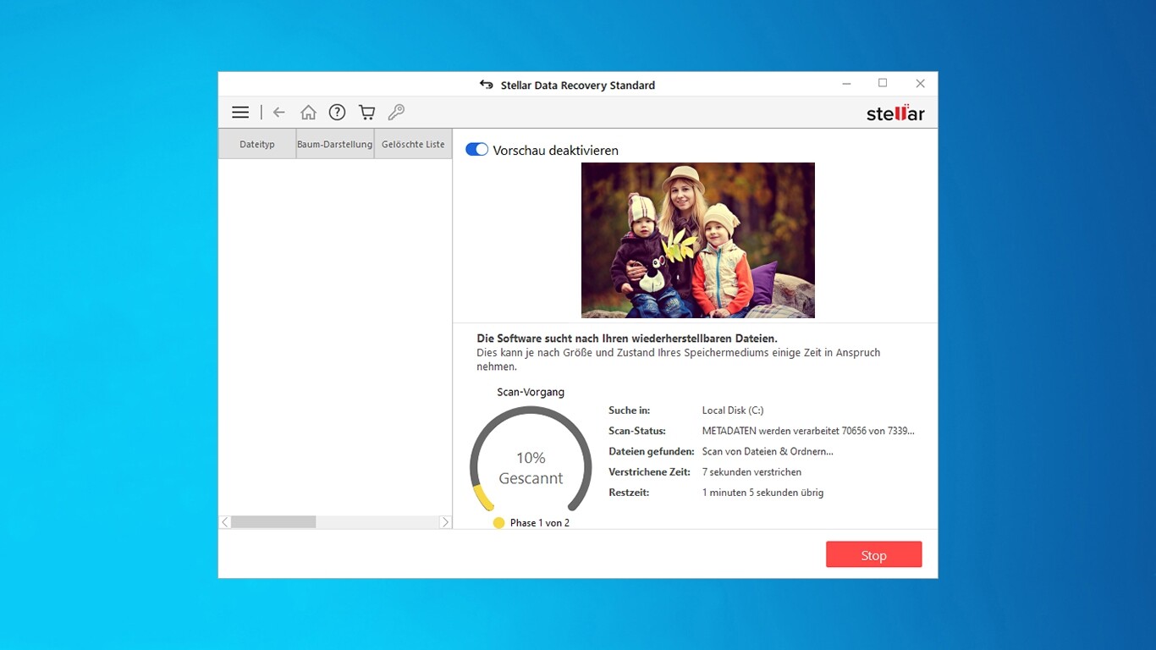Click 'Scan von Dateien & Ordnern...' text

(768, 451)
